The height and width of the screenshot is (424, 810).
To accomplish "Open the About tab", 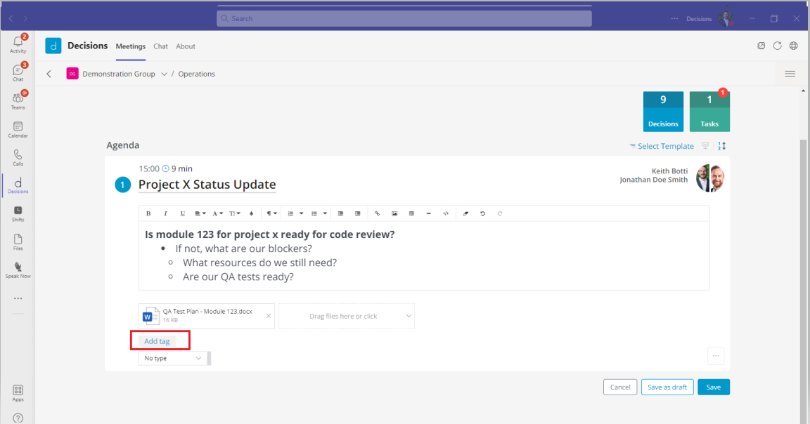I will [185, 46].
